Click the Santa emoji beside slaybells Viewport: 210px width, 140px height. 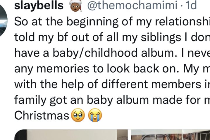coord(76,6)
